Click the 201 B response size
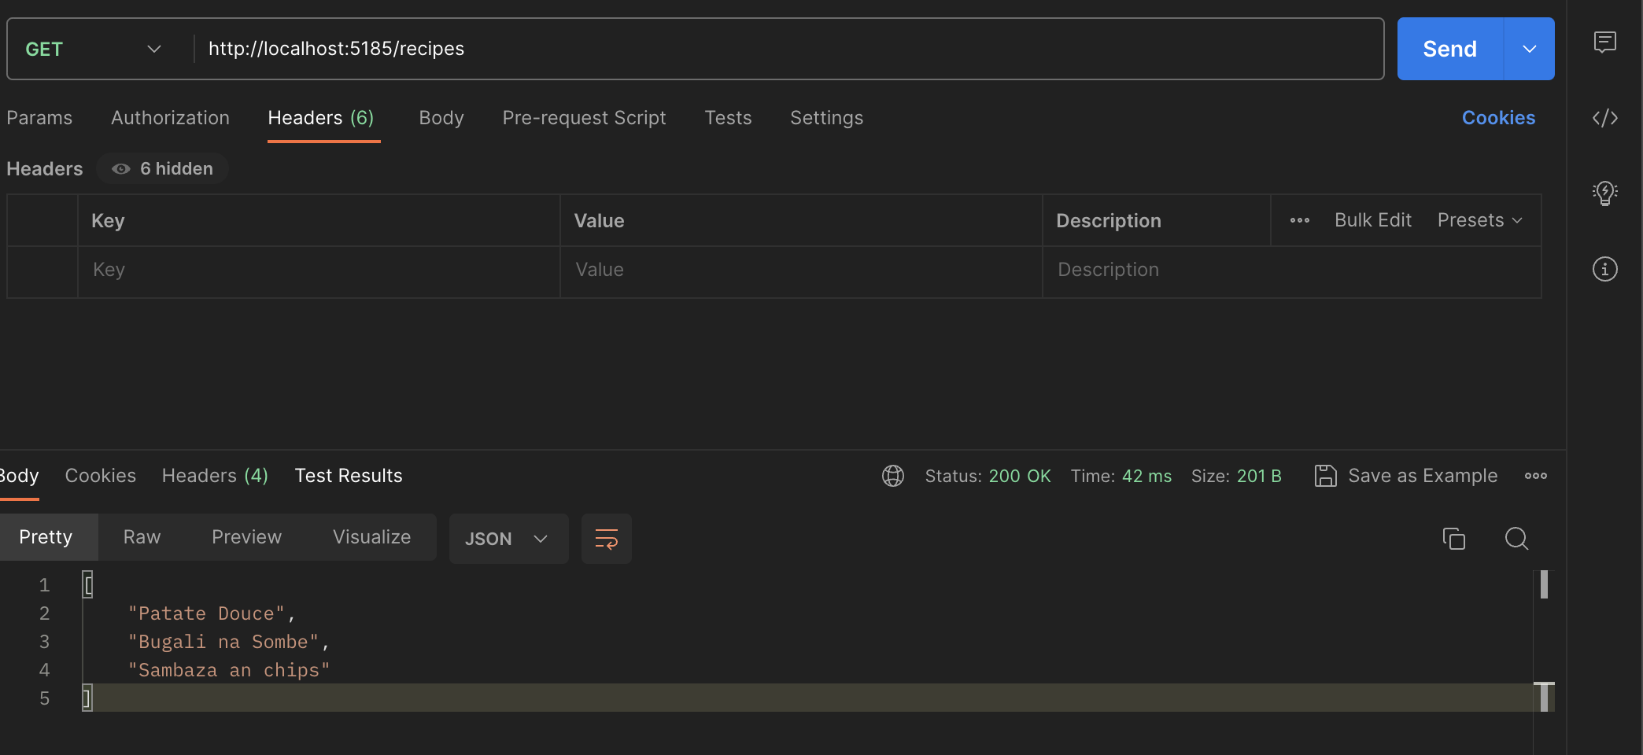Image resolution: width=1643 pixels, height=755 pixels. point(1259,476)
